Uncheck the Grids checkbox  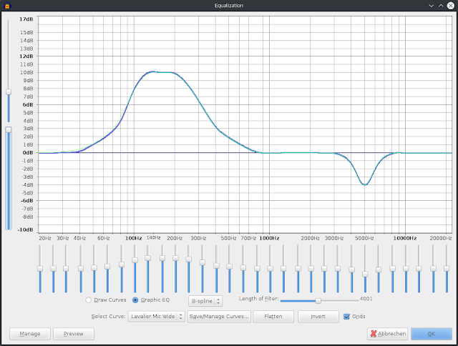click(x=346, y=317)
